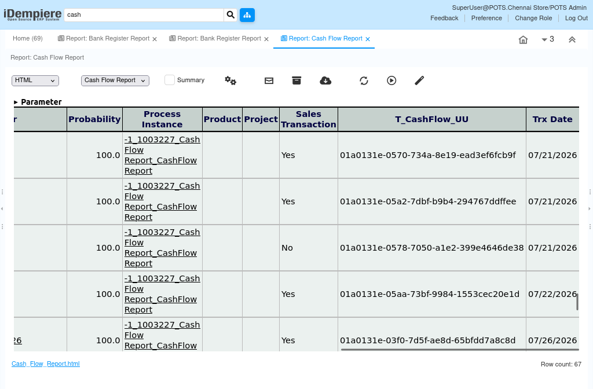Switch to Home (69) tab
Screen dimensions: 593x389
pos(28,39)
